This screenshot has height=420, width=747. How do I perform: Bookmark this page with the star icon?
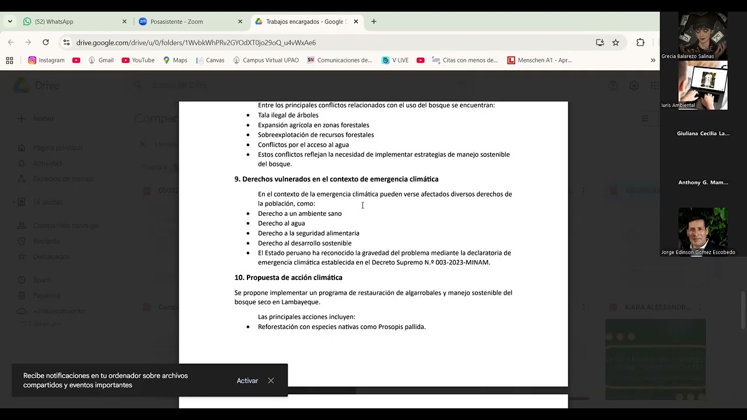click(x=616, y=43)
